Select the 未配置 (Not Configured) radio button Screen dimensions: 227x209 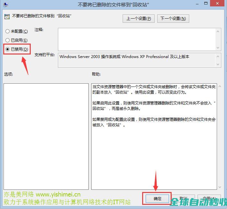pos(8,31)
